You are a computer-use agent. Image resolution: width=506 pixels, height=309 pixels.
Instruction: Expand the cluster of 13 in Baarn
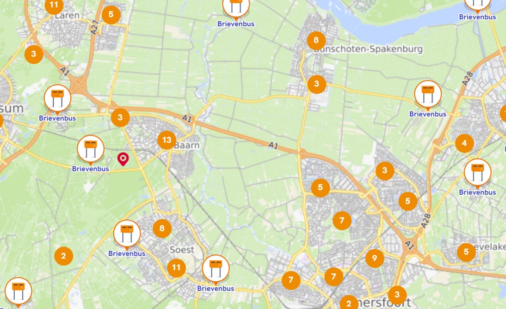[x=167, y=140]
